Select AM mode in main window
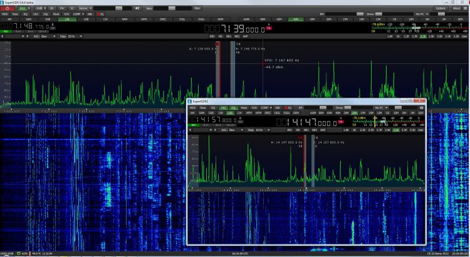This screenshot has width=470, height=257. click(9, 19)
